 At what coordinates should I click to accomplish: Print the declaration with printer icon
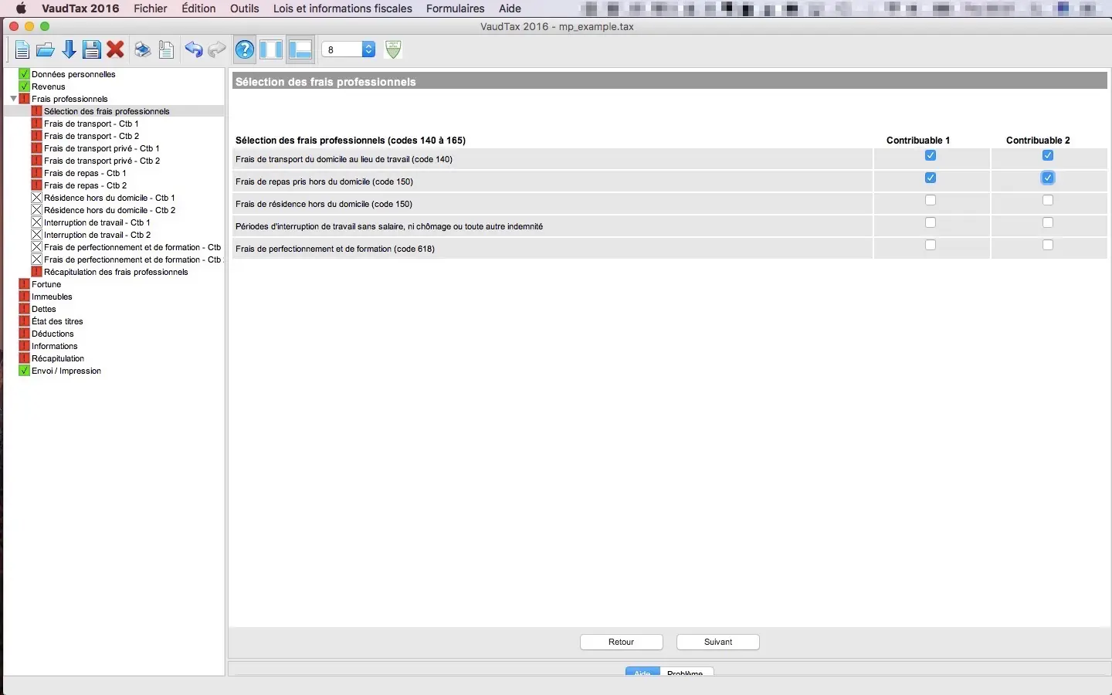143,50
